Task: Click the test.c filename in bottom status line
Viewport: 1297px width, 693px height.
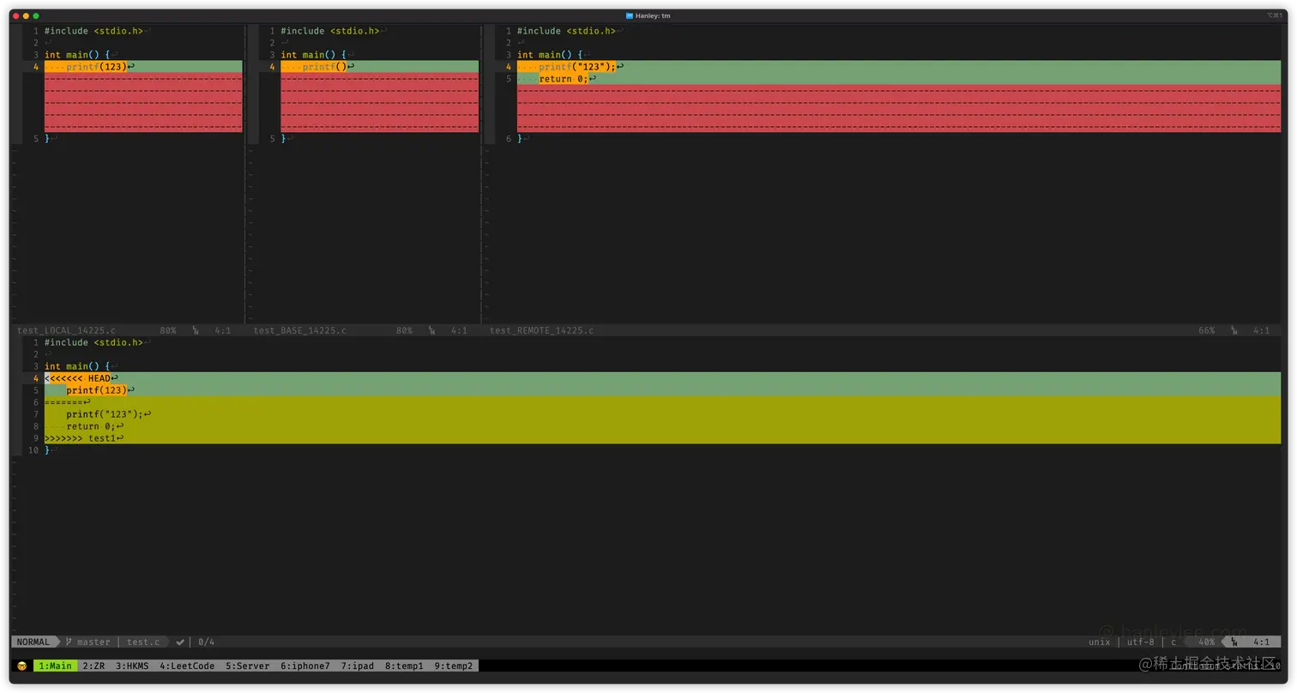Action: (x=143, y=642)
